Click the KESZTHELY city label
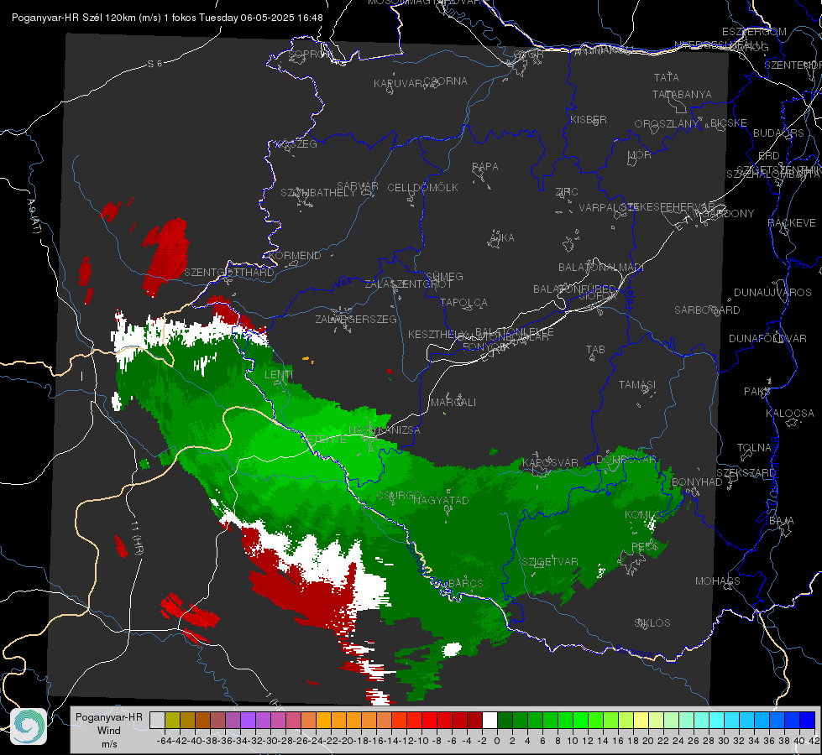Screen dimensions: 822x755 click(436, 334)
